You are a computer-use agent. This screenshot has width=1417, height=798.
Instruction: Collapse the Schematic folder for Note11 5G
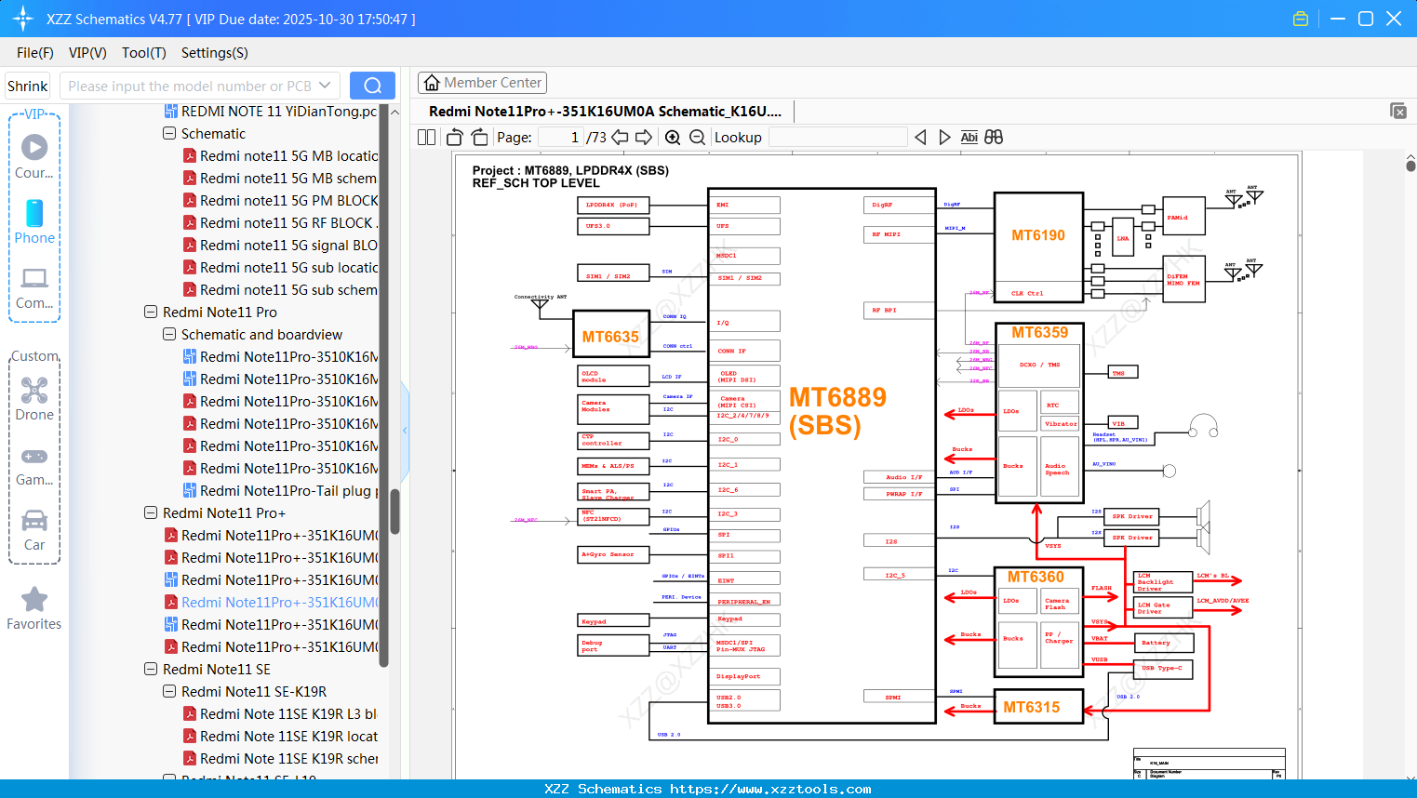(x=168, y=133)
